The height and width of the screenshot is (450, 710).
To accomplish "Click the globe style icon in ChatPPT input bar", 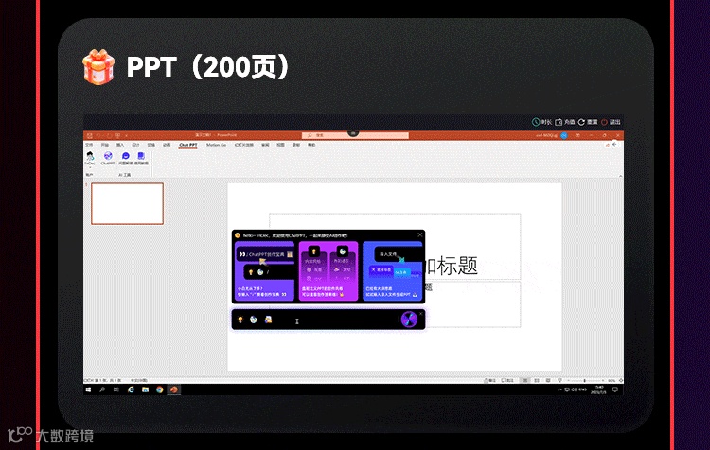I will tap(254, 320).
